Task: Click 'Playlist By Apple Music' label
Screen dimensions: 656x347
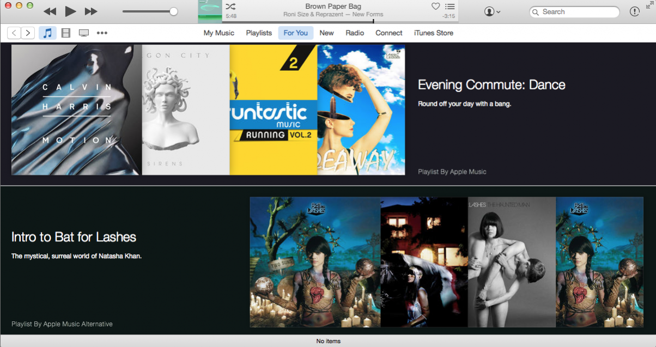Action: [452, 172]
